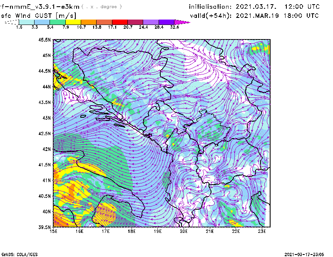Click the bright red legend swatch

tap(120, 22)
